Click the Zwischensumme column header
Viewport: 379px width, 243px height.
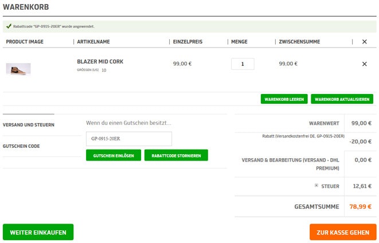299,42
